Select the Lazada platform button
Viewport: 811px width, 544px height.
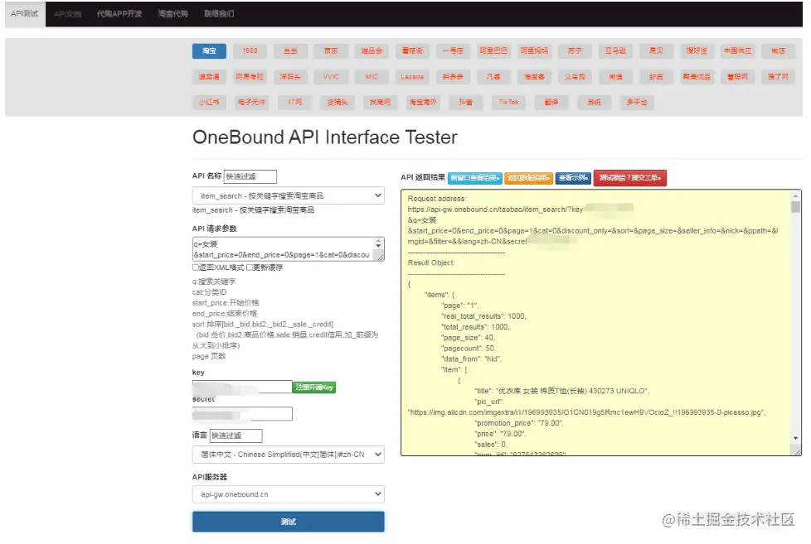412,76
